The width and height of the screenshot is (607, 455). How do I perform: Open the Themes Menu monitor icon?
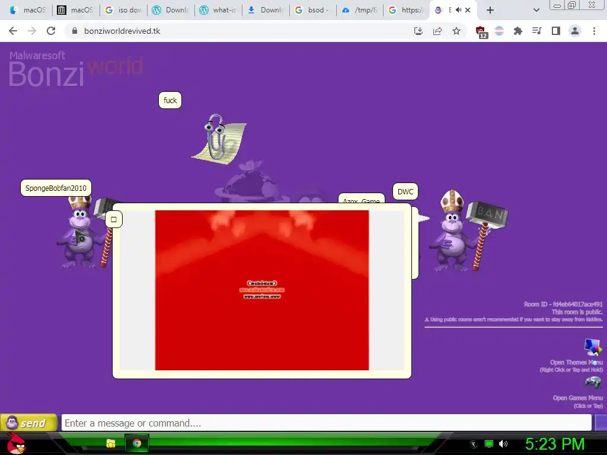click(x=593, y=347)
